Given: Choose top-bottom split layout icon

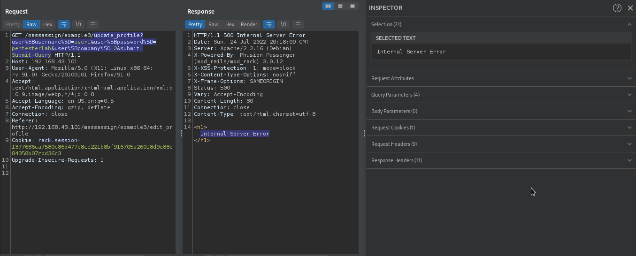Looking at the screenshot, I should point(340,6).
